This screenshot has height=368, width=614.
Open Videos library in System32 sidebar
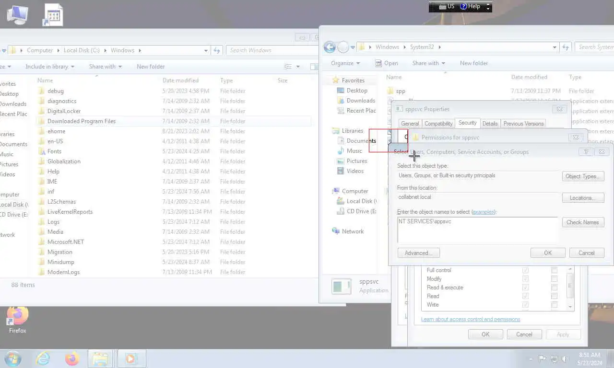point(355,171)
